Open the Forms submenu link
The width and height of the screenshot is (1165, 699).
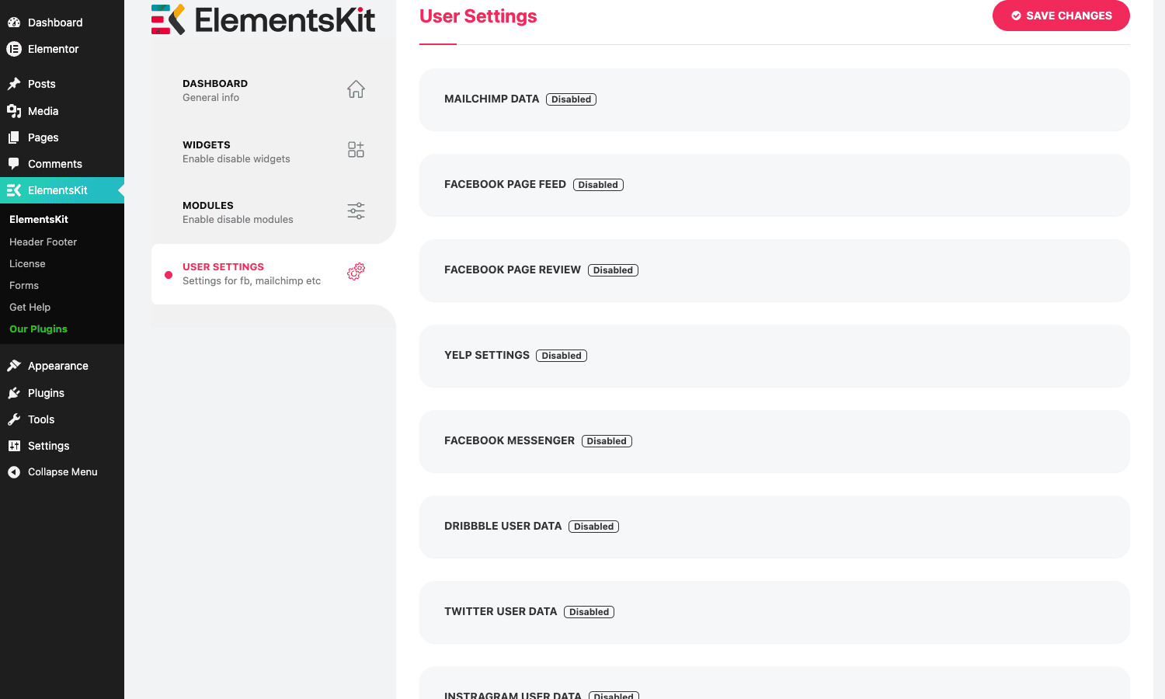[x=24, y=285]
